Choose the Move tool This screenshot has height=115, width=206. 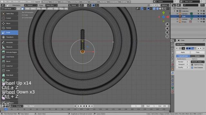(9, 23)
